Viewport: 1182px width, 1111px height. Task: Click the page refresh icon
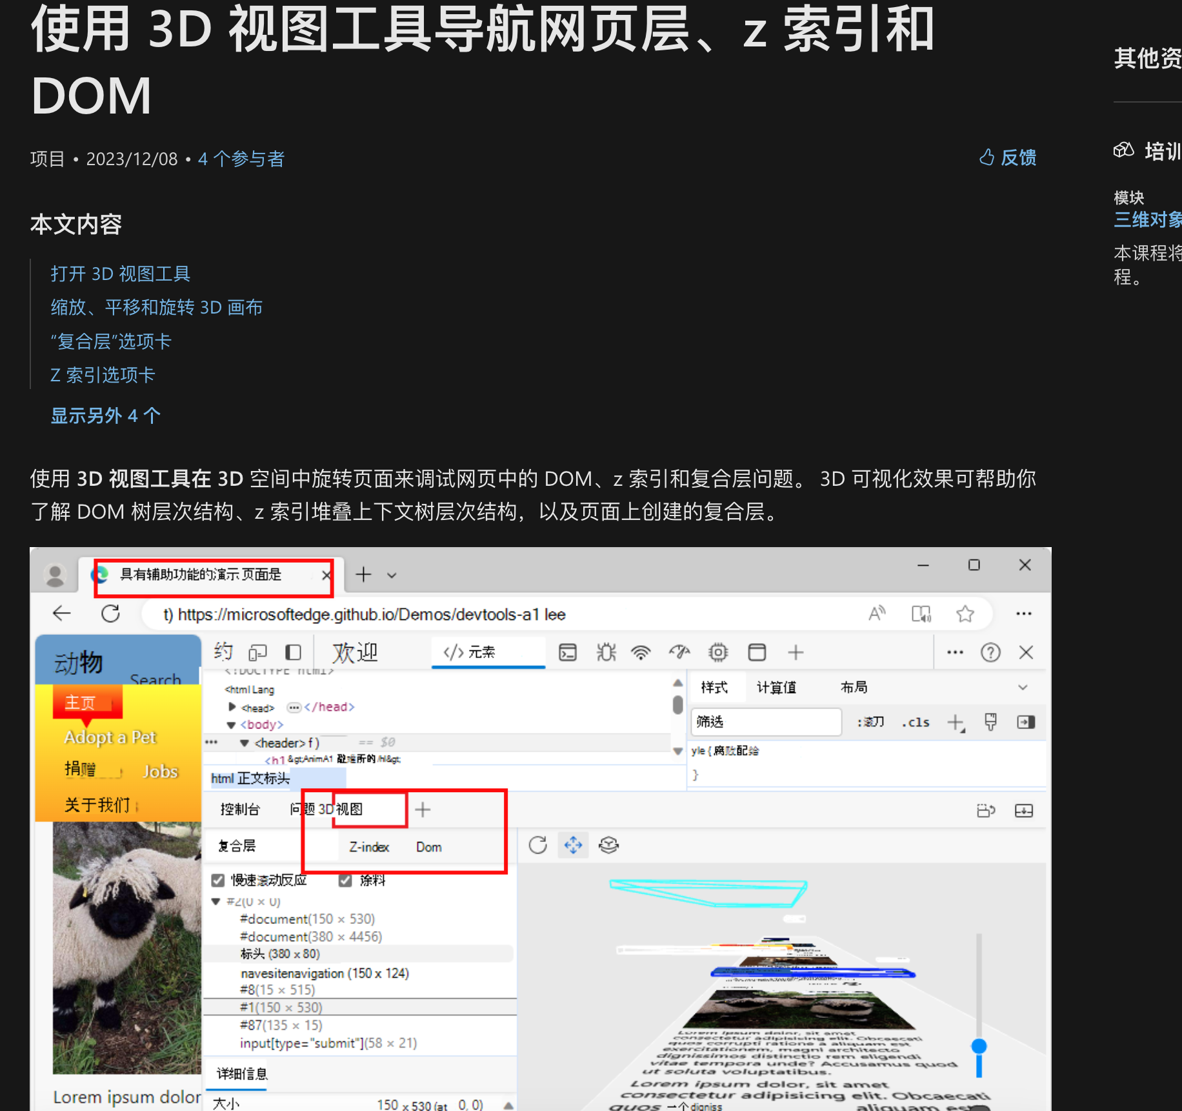[111, 614]
